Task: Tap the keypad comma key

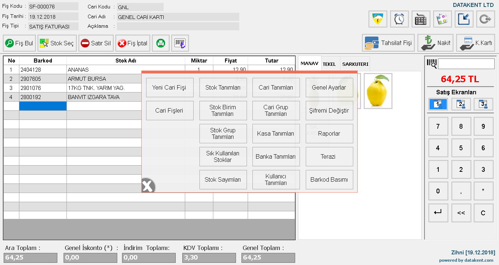Action: 461,191
